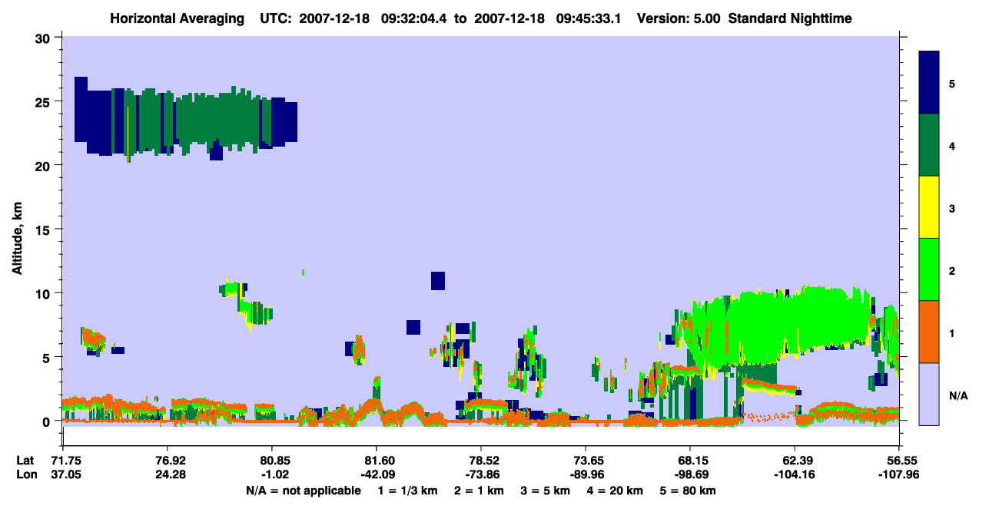The width and height of the screenshot is (999, 512).
Task: Click the longitude value '-107.96'
Action: (899, 474)
